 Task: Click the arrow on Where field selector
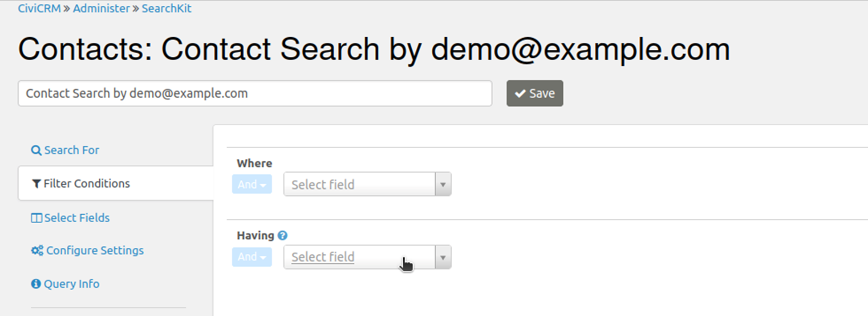(443, 185)
